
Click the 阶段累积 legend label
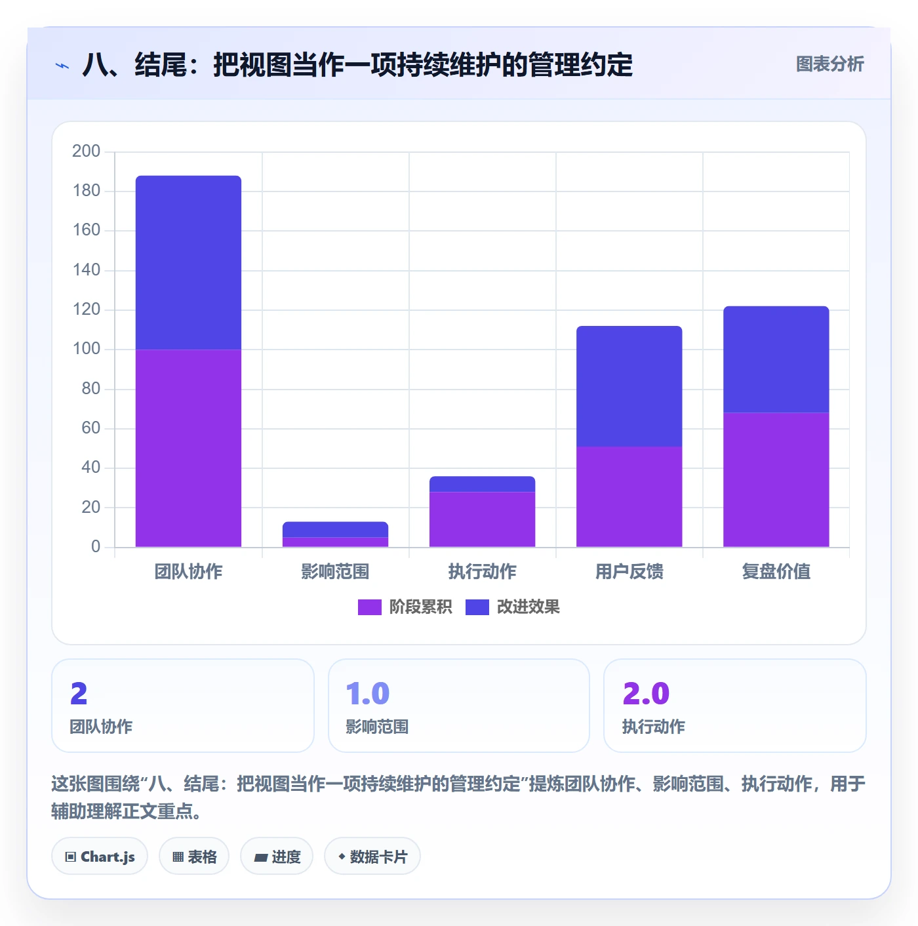(x=420, y=607)
